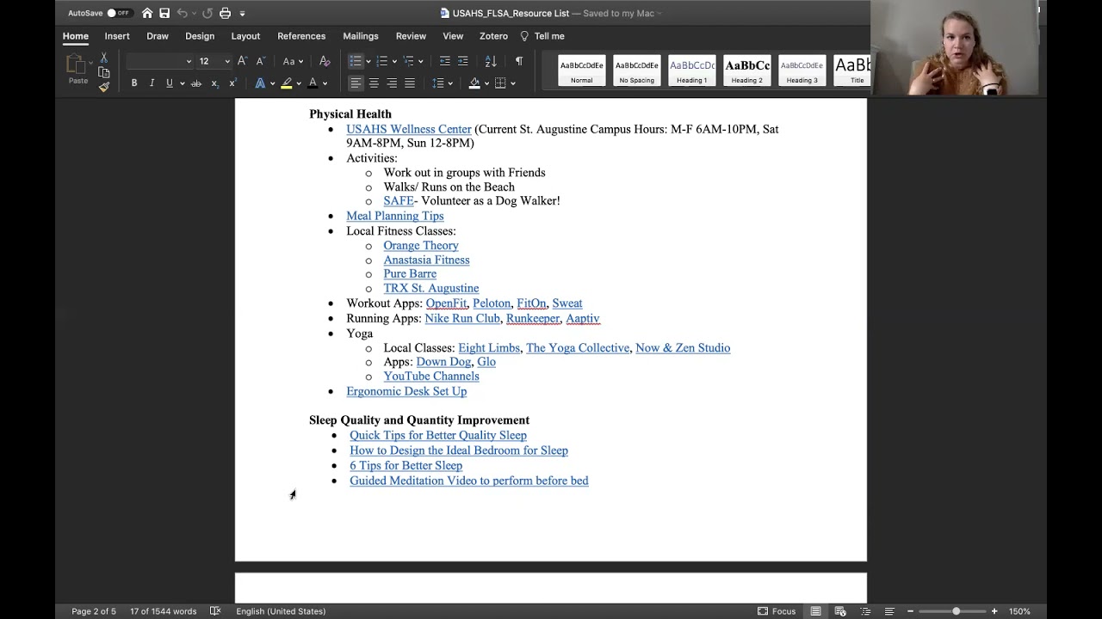Image resolution: width=1102 pixels, height=619 pixels.
Task: Open the Customize Quick Access Toolbar dropdown
Action: click(x=242, y=14)
